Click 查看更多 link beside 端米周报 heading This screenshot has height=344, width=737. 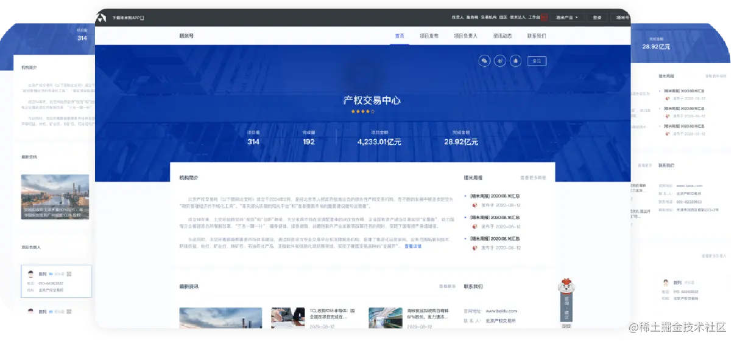(x=533, y=178)
